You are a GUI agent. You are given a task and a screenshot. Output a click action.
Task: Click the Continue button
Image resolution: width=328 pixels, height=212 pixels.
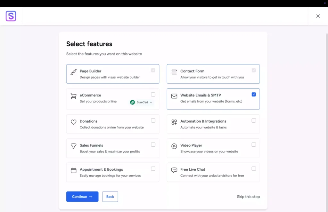pyautogui.click(x=82, y=197)
